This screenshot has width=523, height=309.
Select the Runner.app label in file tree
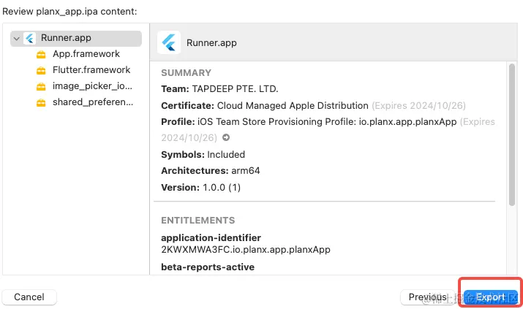(x=66, y=38)
